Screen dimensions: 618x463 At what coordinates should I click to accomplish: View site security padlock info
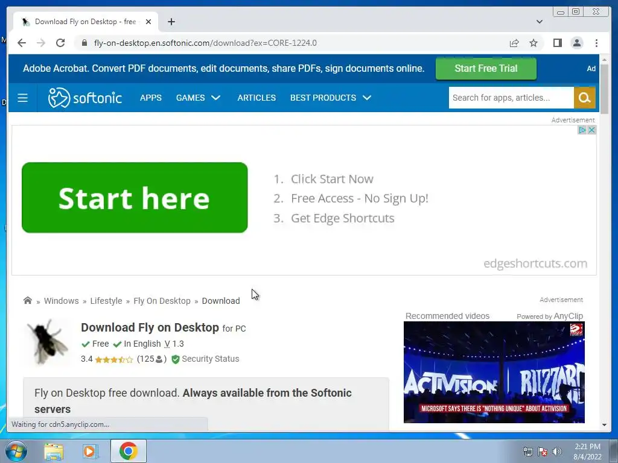pos(84,43)
